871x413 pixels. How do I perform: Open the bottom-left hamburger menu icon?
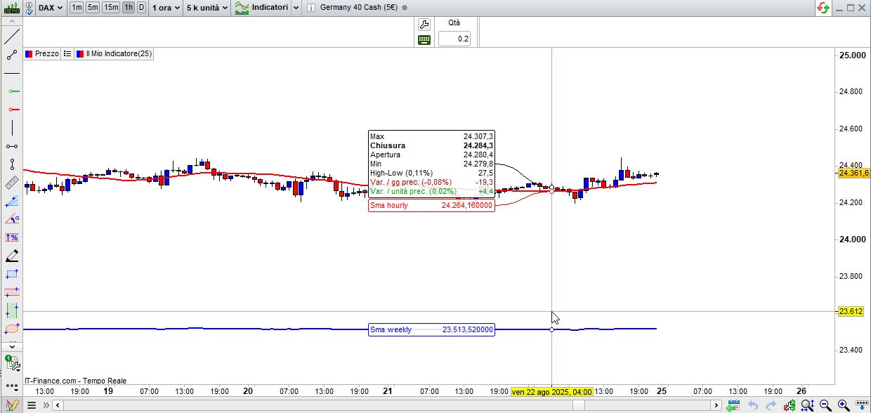31,405
